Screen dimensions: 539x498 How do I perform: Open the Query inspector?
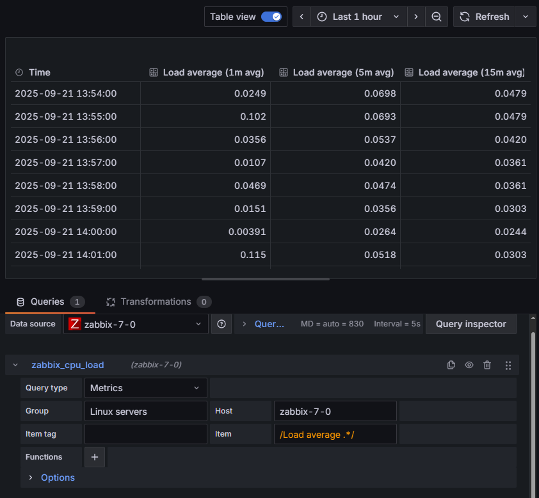coord(471,324)
